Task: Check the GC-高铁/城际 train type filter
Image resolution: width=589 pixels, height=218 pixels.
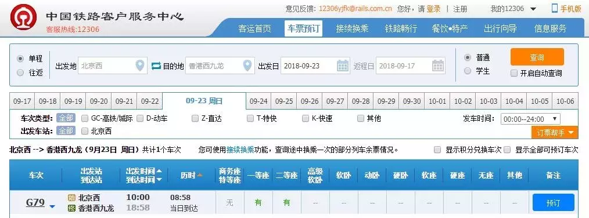Action: (x=85, y=119)
